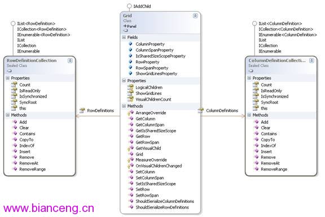Select RemoveAt method in ColumnDefinitionCollection

(x=270, y=163)
